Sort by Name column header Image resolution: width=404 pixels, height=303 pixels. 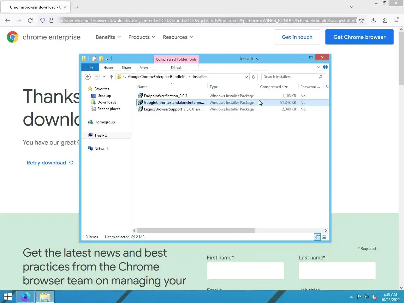tap(171, 87)
